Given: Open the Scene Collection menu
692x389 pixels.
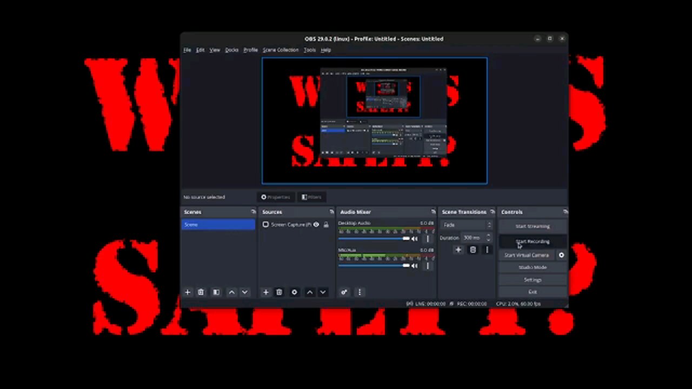Looking at the screenshot, I should click(x=281, y=50).
